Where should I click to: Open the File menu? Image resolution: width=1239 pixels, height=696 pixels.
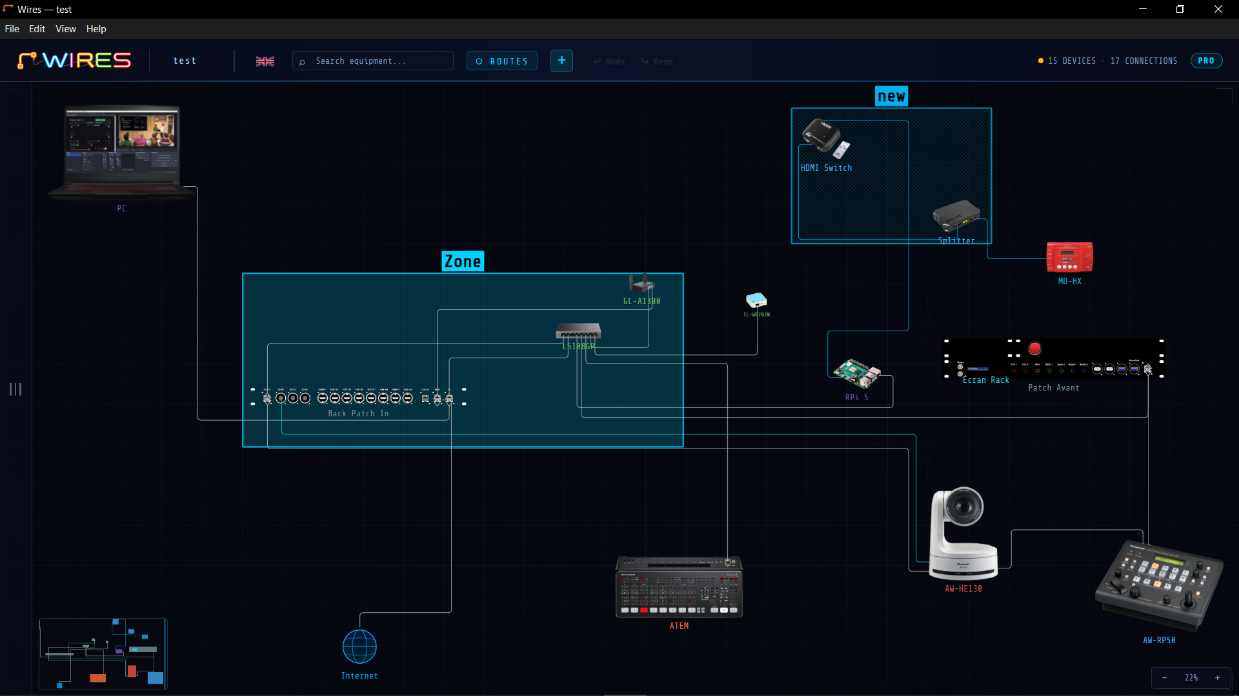(x=12, y=29)
